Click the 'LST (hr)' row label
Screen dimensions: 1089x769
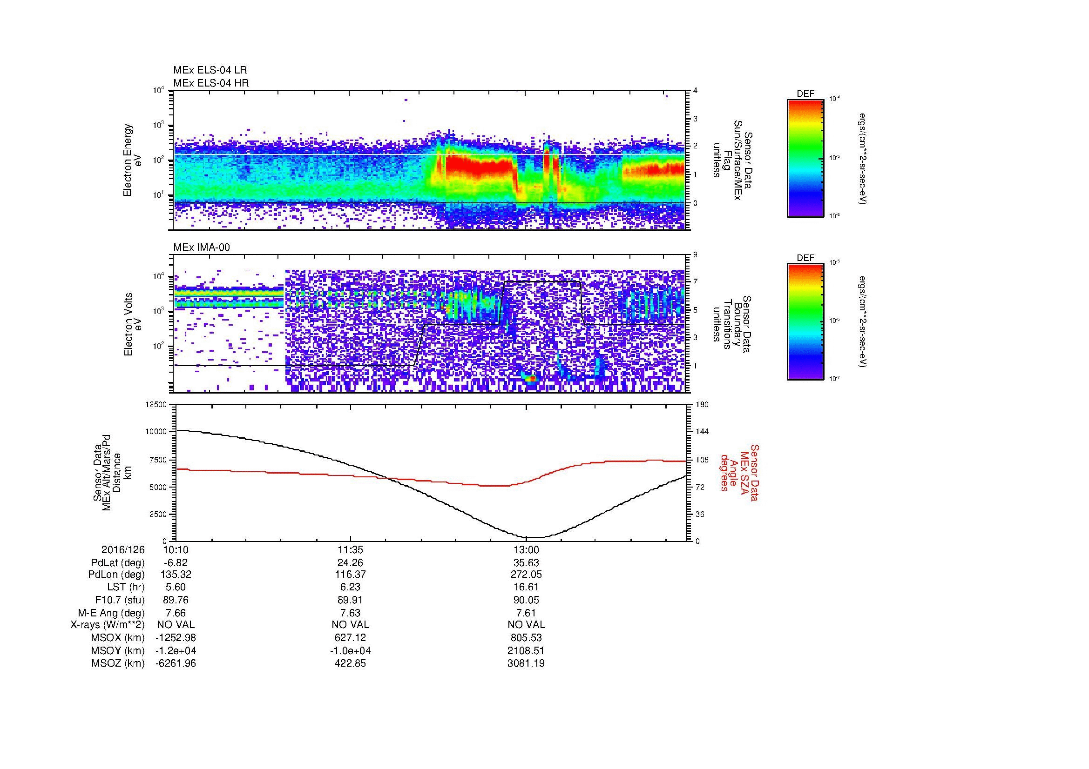126,587
